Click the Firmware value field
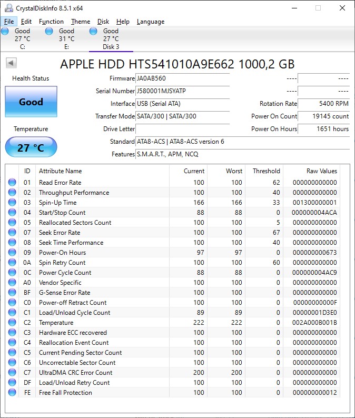Viewport: 355px width, 418px height. (182, 78)
